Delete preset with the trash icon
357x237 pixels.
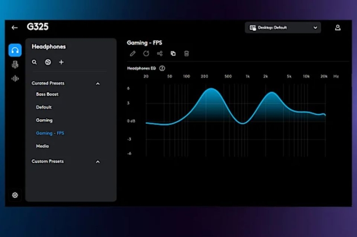tap(187, 53)
